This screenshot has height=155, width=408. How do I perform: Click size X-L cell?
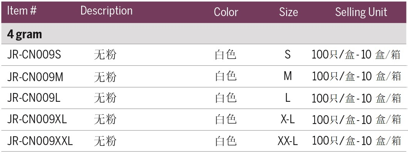tap(288, 120)
